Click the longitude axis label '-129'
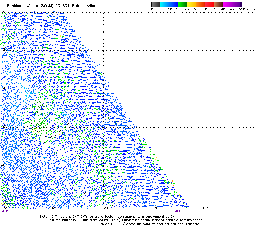The width and height of the screenshot is (257, 226). pyautogui.click(x=104, y=208)
